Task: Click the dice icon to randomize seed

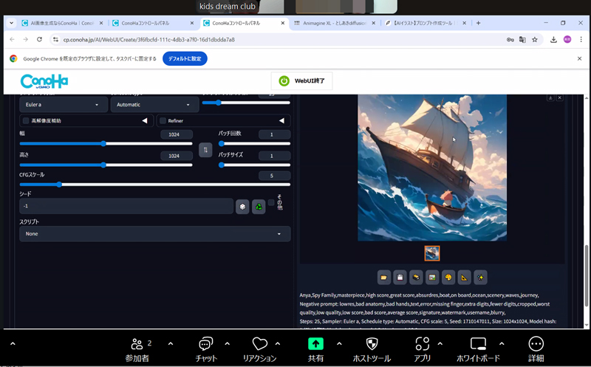Action: [x=242, y=207]
